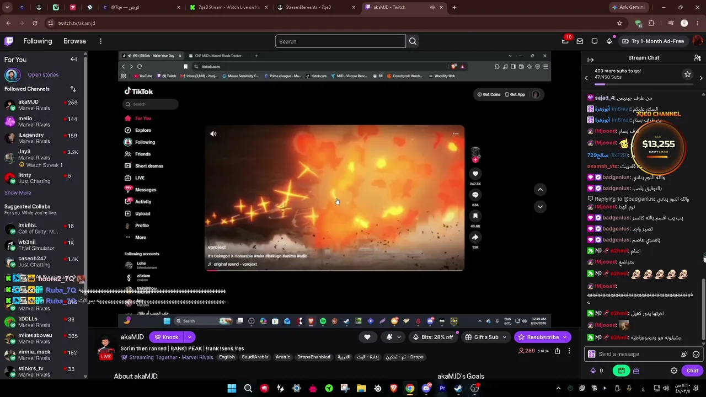Click Try 1-Month Ad-Free button
Screen dimensions: 706x397
[652, 41]
